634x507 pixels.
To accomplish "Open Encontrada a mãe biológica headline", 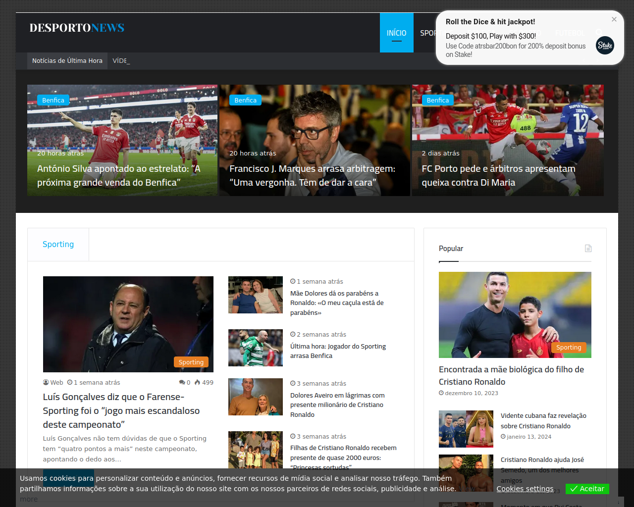I will (511, 376).
